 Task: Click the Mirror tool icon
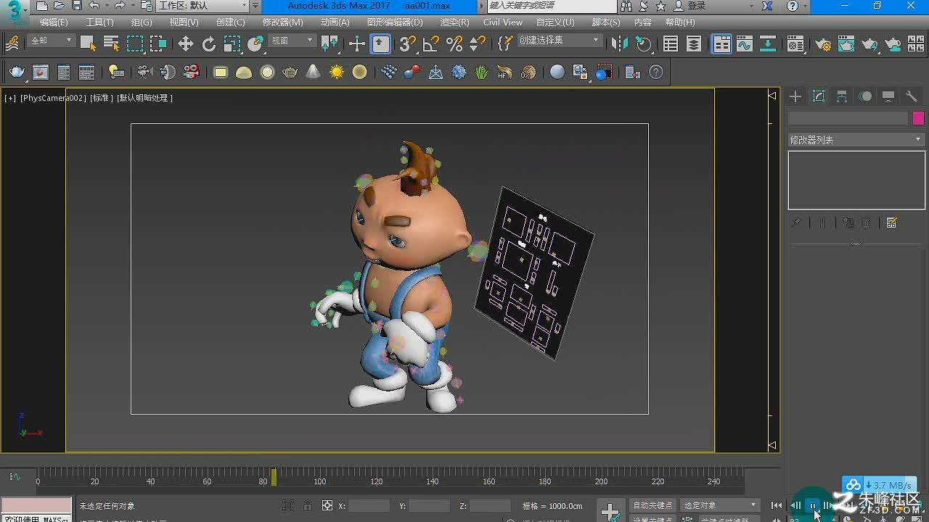(619, 43)
